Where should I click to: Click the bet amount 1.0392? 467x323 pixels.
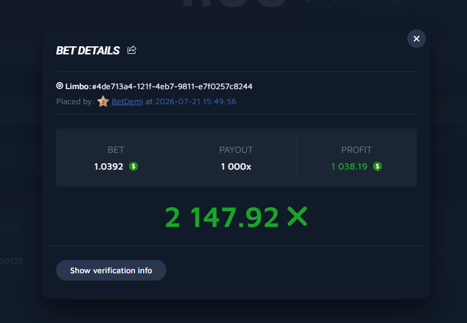(109, 167)
